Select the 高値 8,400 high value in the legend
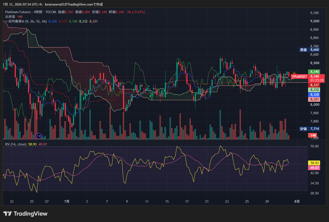The height and width of the screenshot is (222, 329). (x=83, y=12)
